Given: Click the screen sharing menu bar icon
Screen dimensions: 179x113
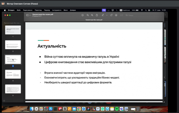Looking at the screenshot, I should 104,10.
